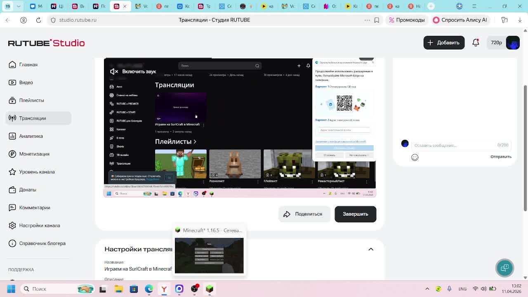Open File Explorer from the taskbar
Viewport: 528px width, 297px height.
(x=118, y=289)
